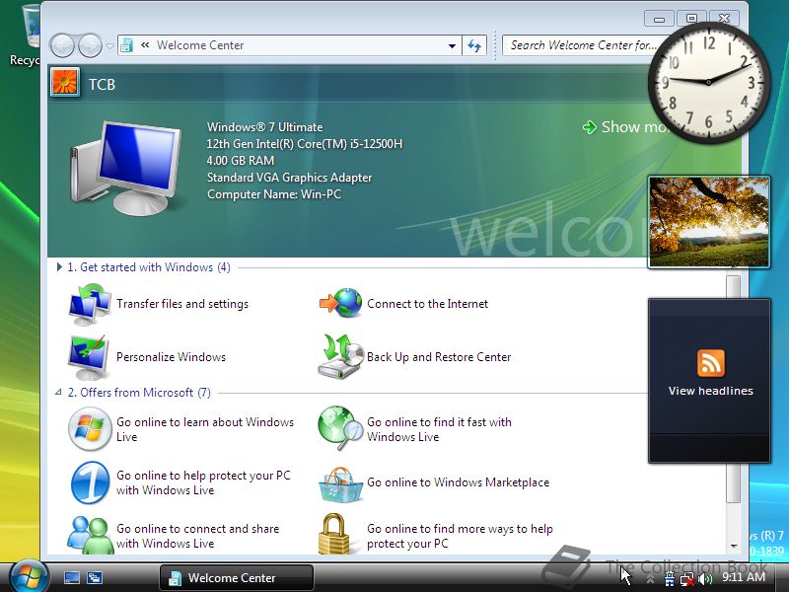
Task: Click Go online to help protect your PC text
Action: (203, 482)
